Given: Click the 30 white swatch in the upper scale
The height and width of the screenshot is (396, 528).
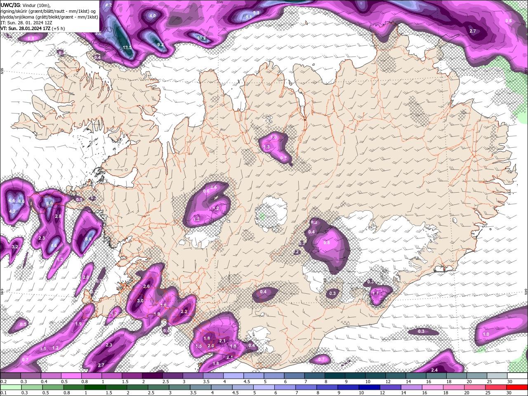Looking at the screenshot, I should 518,376.
